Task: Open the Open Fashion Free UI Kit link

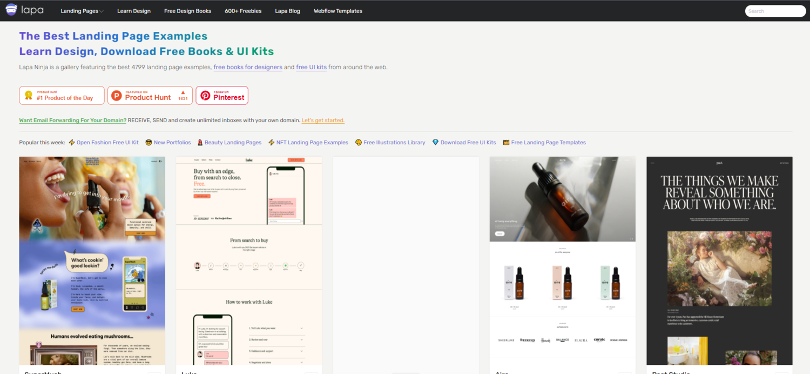Action: pos(107,142)
